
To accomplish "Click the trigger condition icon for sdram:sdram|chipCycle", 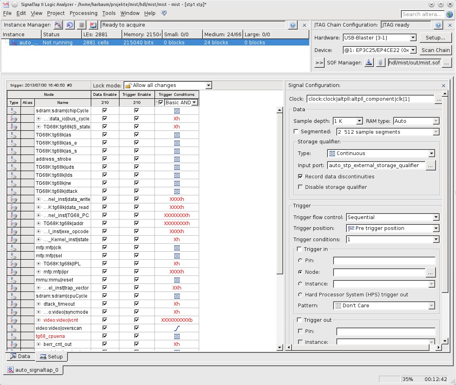I will click(x=177, y=111).
